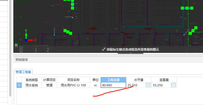Screen dimensions: 203x105
Task: Select the unit cell showing m
Action: pyautogui.click(x=95, y=85)
